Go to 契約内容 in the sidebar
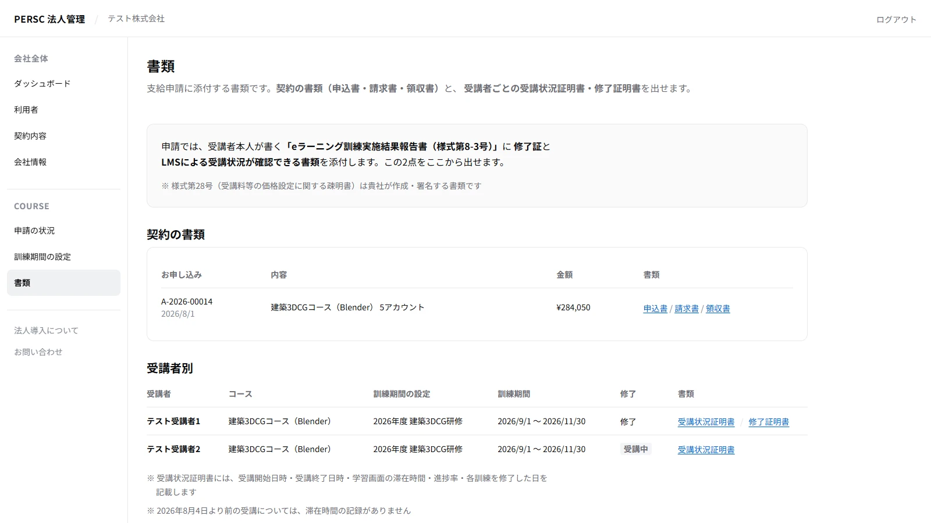Viewport: 931px width, 523px height. pos(63,136)
